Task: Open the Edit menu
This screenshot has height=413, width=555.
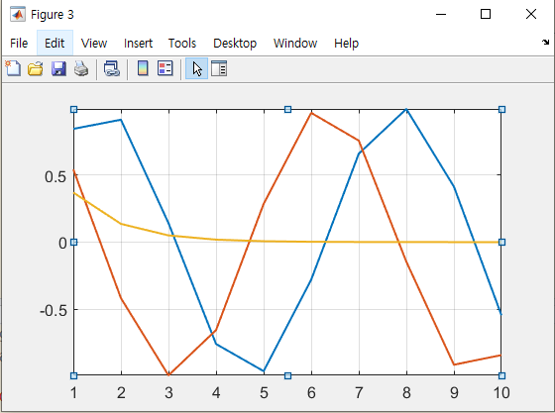Action: tap(55, 44)
